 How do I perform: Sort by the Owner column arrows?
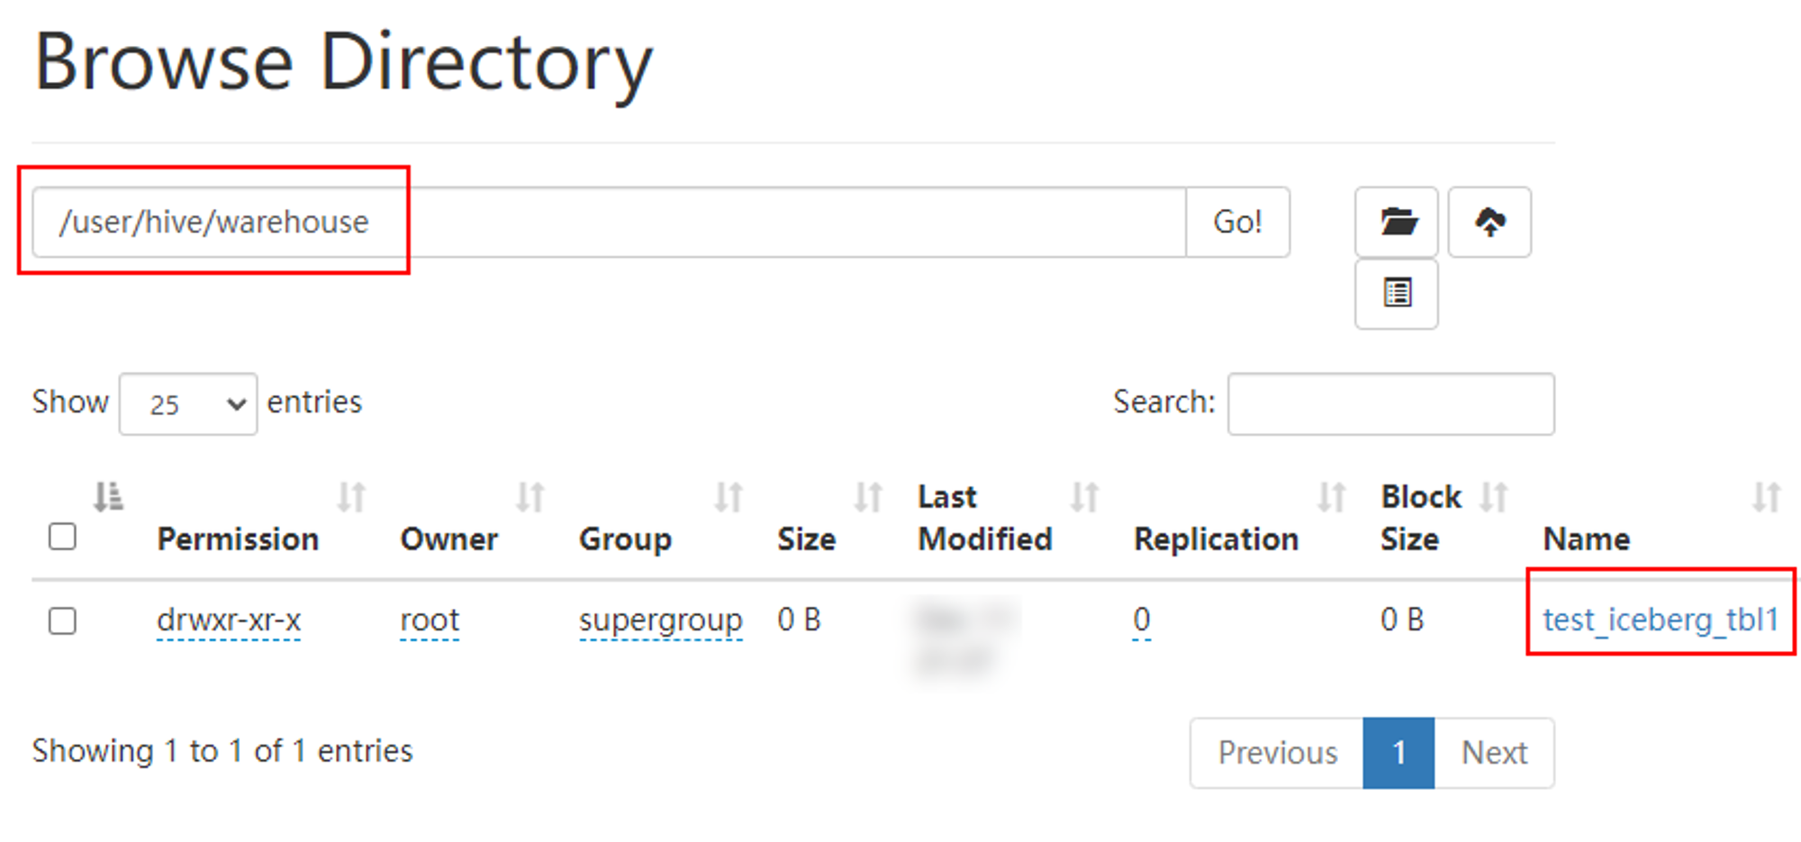[x=530, y=496]
